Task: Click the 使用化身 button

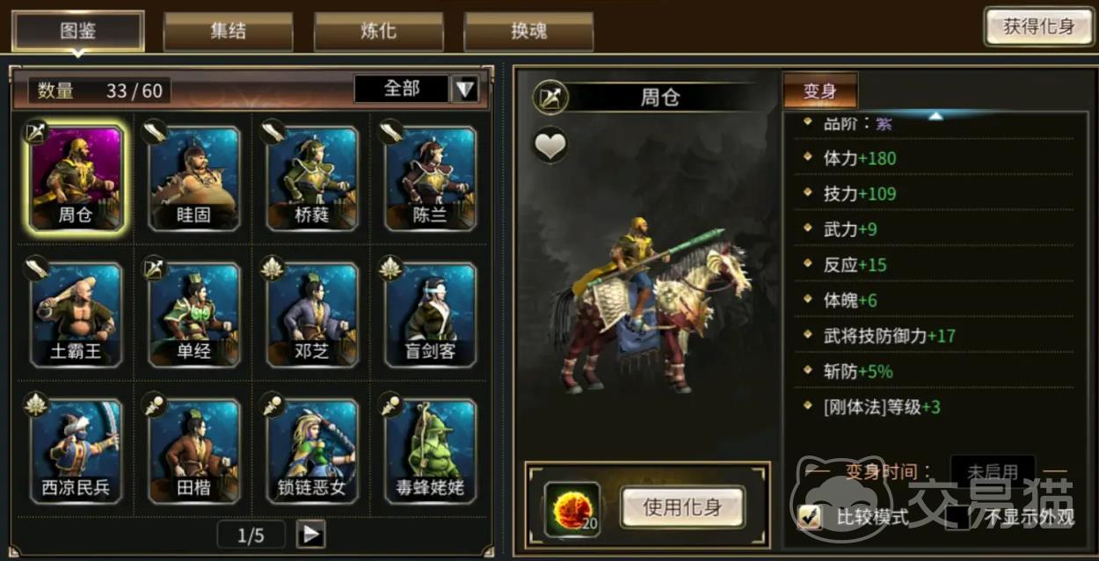Action: point(682,507)
